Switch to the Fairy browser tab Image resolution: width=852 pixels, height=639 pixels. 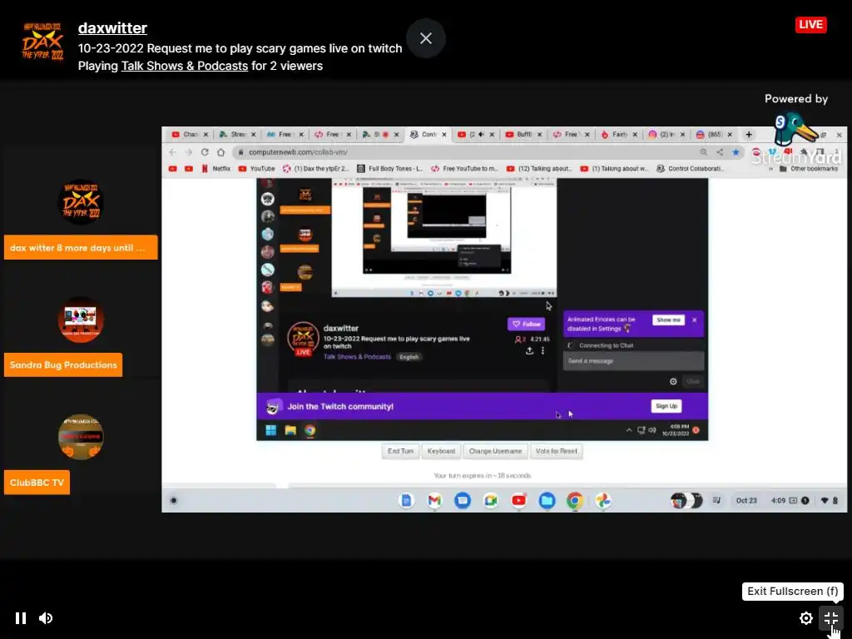[619, 134]
